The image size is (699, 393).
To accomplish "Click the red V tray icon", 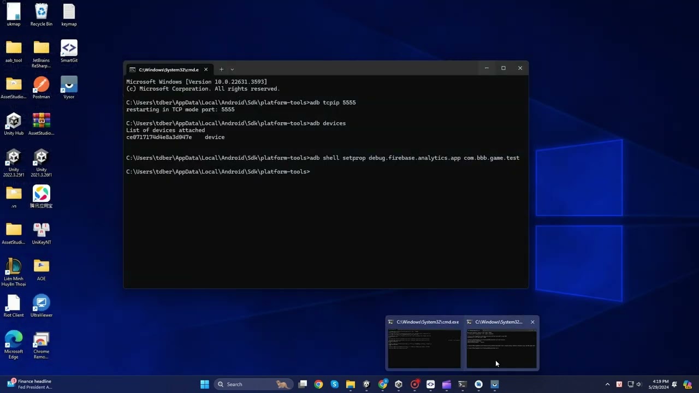I will point(619,384).
